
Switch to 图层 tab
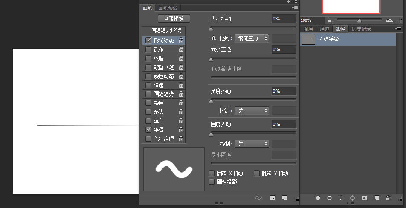(308, 29)
